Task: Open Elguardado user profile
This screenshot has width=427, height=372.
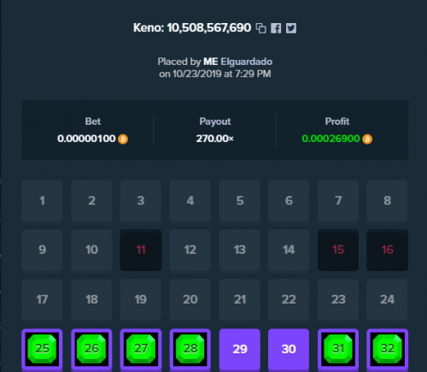Action: coord(247,62)
